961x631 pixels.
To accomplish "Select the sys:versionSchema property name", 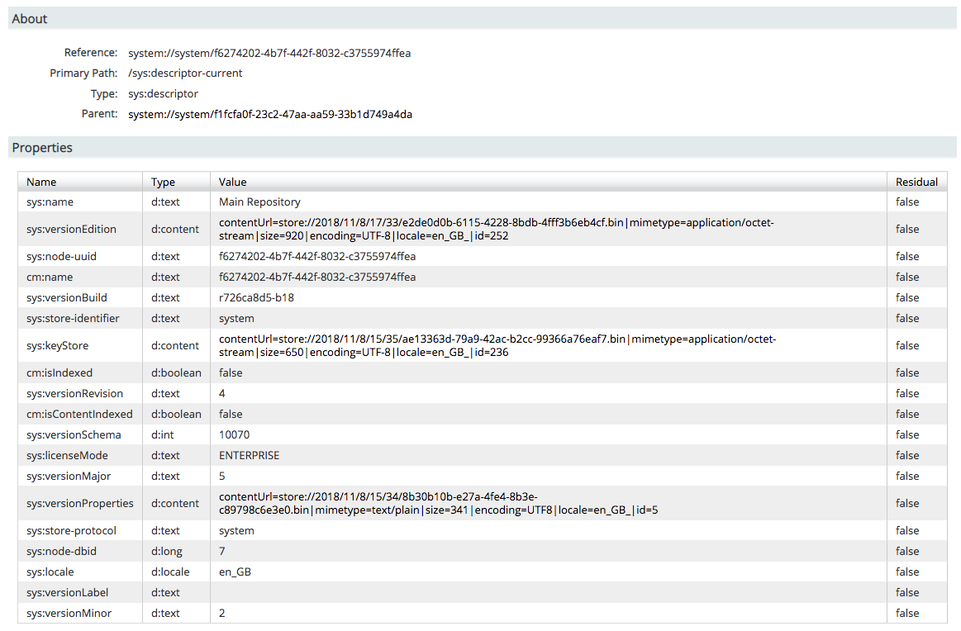I will pyautogui.click(x=74, y=435).
